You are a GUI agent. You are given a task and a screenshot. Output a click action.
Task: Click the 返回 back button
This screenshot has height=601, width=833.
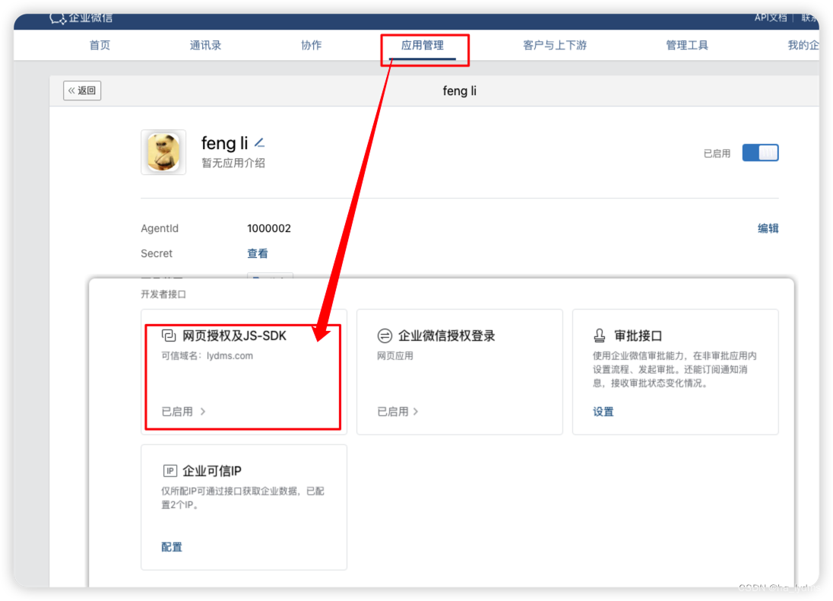pyautogui.click(x=82, y=91)
